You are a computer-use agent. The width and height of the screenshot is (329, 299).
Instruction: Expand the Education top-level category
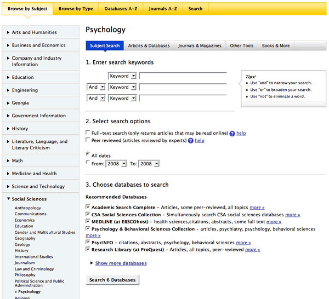tap(41, 77)
